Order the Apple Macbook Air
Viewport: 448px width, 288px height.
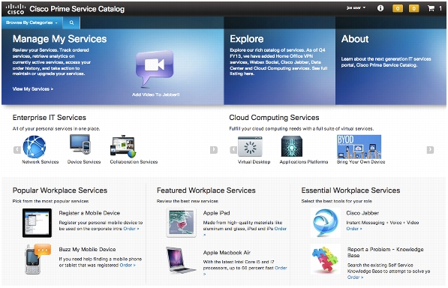(281, 268)
